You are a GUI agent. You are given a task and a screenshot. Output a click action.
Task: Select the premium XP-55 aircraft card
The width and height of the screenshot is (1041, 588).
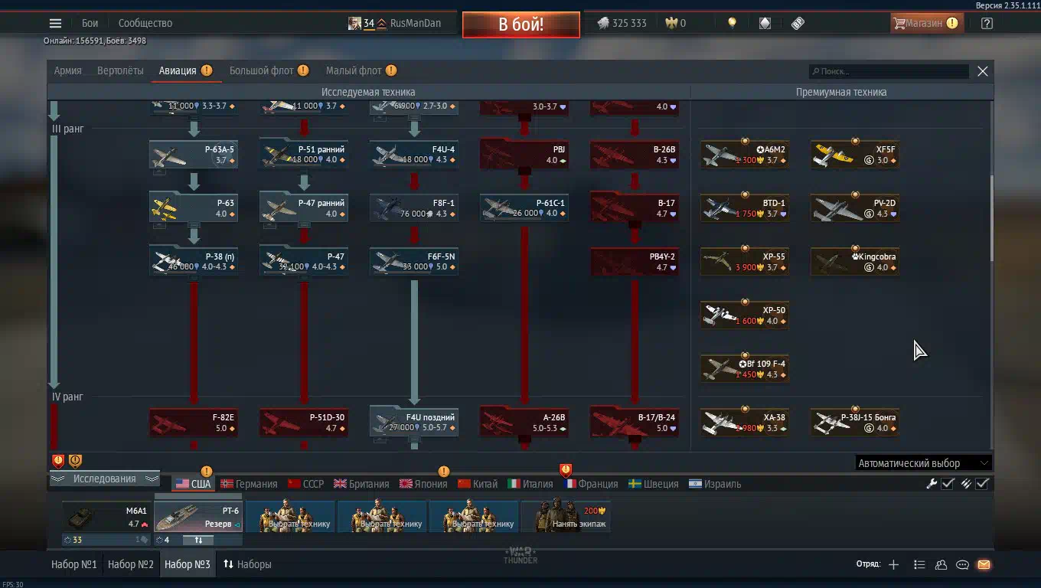(745, 262)
